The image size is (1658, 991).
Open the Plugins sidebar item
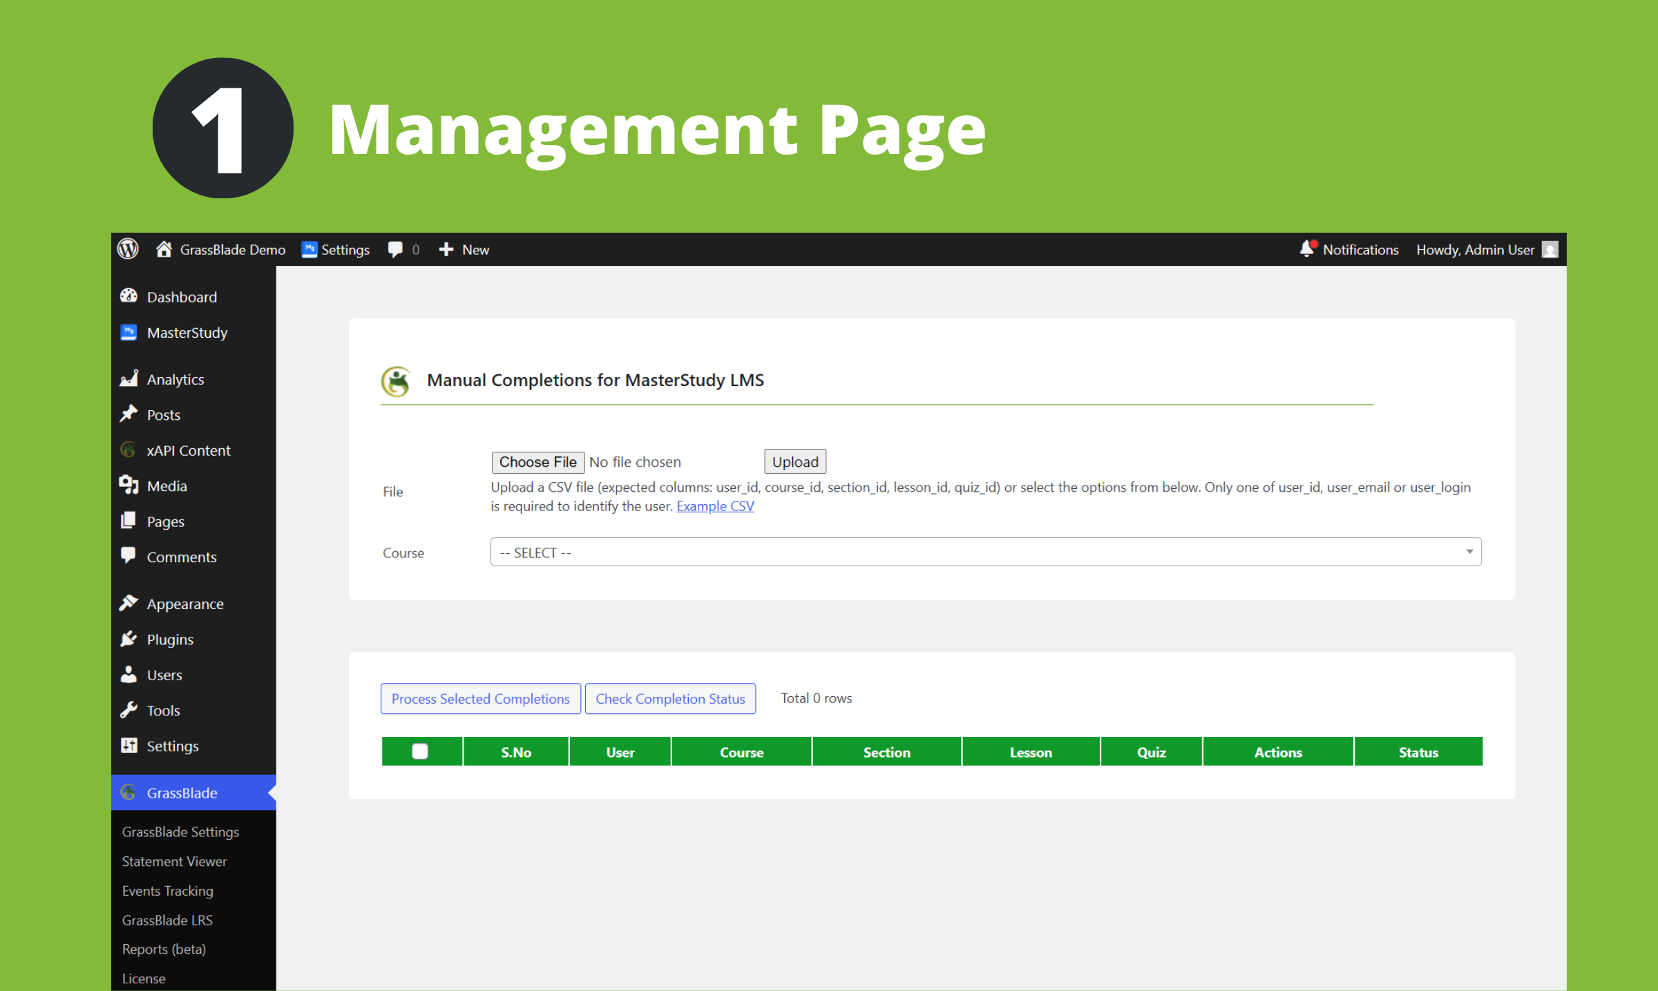169,639
